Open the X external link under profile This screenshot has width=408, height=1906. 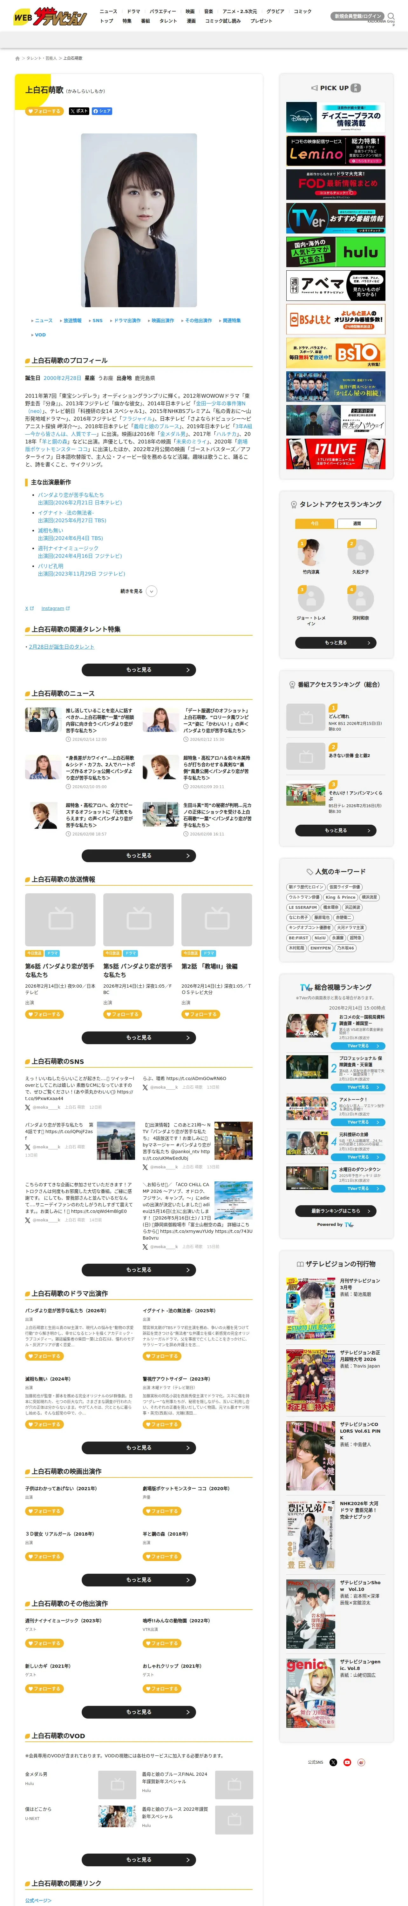click(x=30, y=608)
